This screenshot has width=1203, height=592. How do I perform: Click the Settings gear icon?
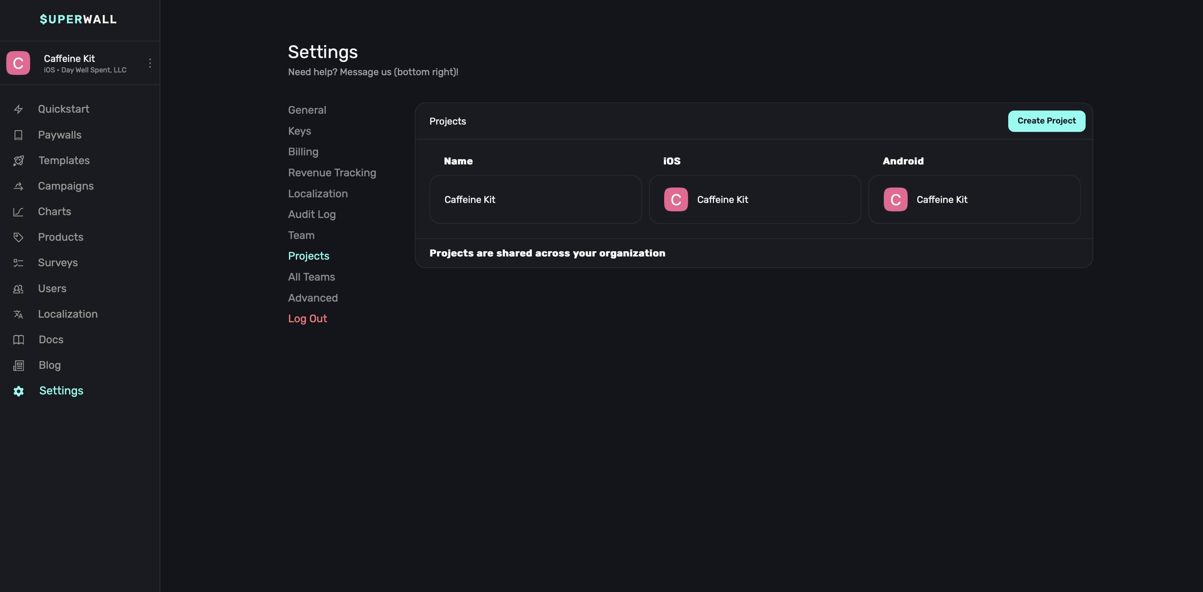coord(18,391)
